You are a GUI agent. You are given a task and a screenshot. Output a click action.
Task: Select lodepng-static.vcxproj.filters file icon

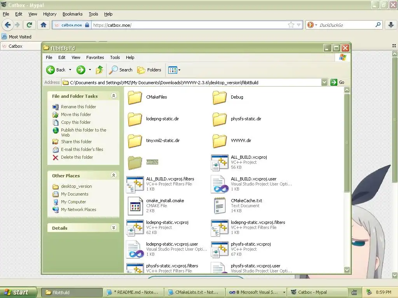tap(220, 228)
